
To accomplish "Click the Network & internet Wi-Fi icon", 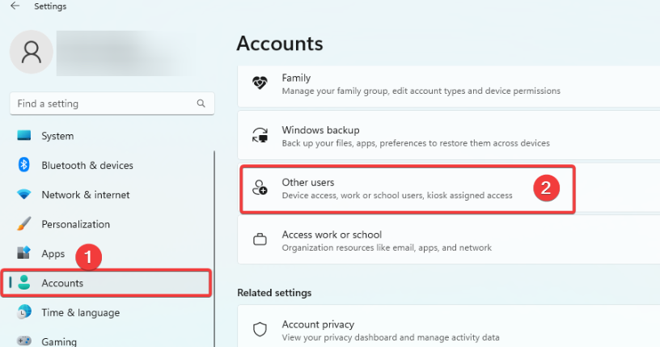I will pyautogui.click(x=24, y=195).
